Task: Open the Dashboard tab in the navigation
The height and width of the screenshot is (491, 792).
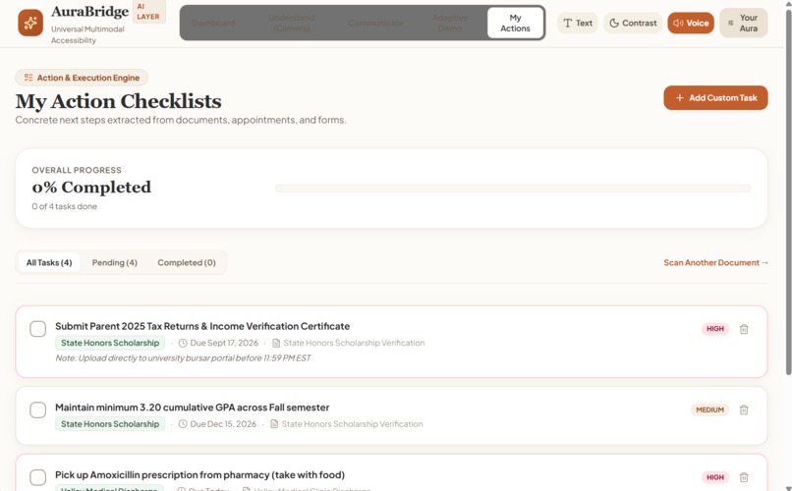Action: (213, 24)
